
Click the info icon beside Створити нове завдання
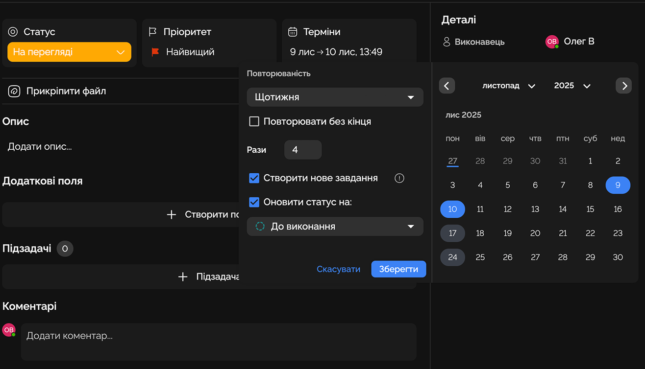[399, 178]
